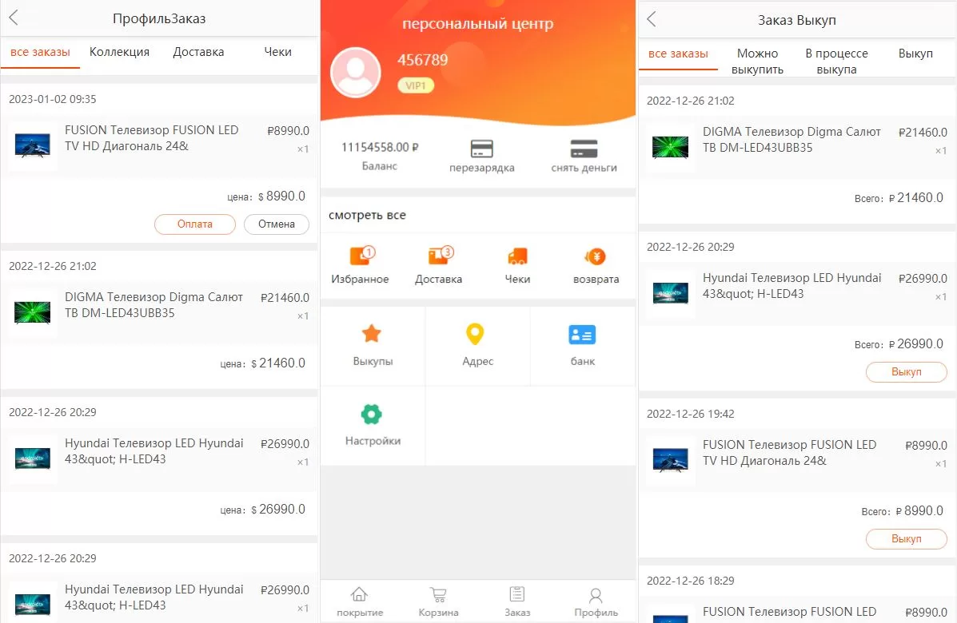This screenshot has height=623, width=957.
Task: Select все заказы tab in Заказ Выкуп
Action: tap(678, 54)
